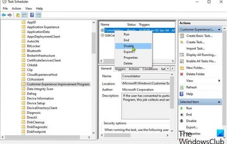Image resolution: width=227 pixels, height=144 pixels.
Task: Open the Help menu in menu bar
Action: point(39,8)
